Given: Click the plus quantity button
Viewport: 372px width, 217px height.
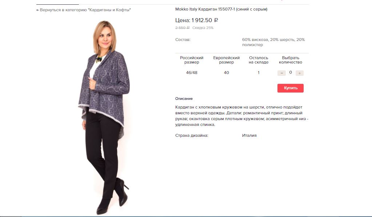Looking at the screenshot, I should (x=299, y=73).
